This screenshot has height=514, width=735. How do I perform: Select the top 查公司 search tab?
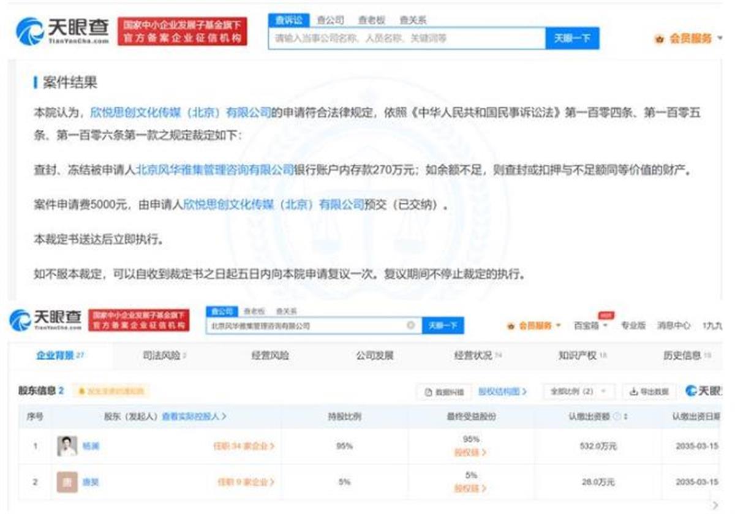[330, 20]
